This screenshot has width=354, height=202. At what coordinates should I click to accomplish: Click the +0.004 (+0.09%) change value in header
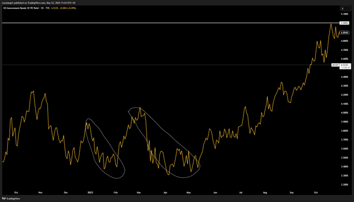pyautogui.click(x=68, y=8)
